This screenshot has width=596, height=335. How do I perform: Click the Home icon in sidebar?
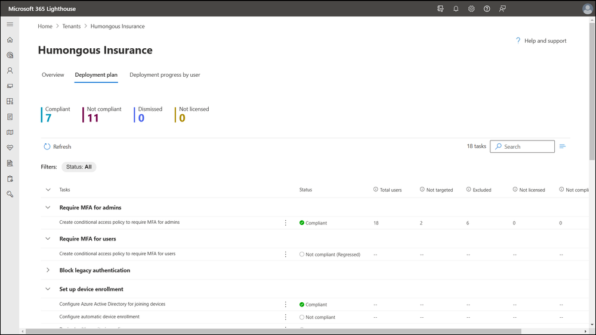tap(10, 40)
